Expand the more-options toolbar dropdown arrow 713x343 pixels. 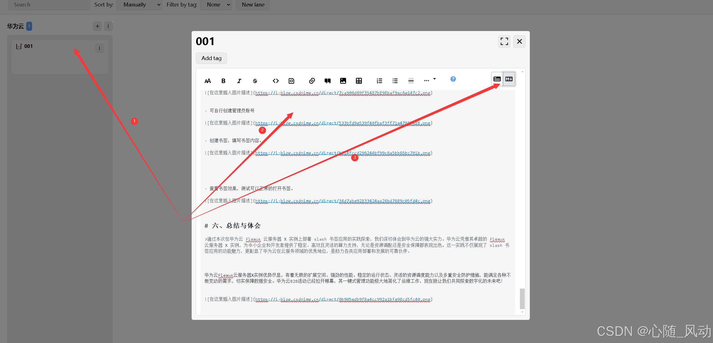[x=435, y=79]
